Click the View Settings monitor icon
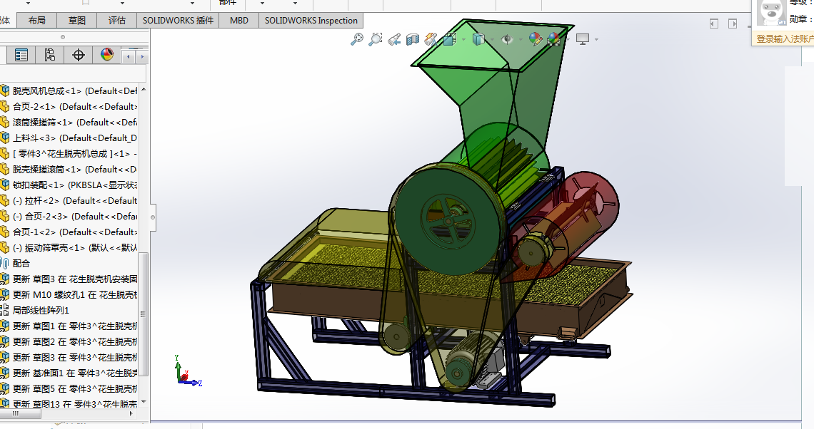This screenshot has width=814, height=429. click(583, 39)
